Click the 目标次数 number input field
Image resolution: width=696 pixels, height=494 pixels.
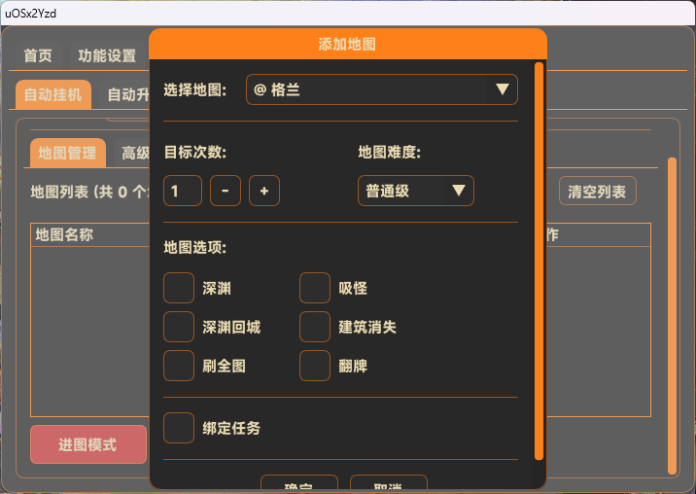[x=183, y=191]
